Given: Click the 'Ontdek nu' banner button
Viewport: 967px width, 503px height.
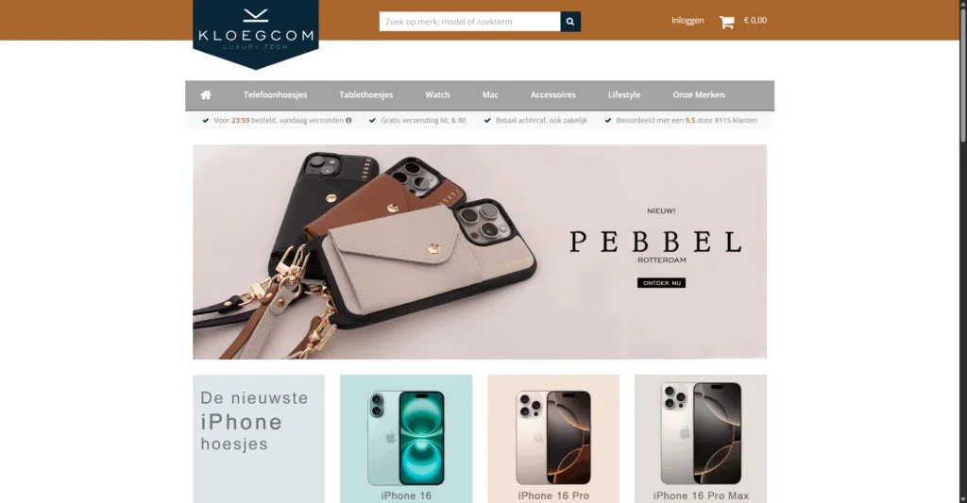Looking at the screenshot, I should (661, 283).
